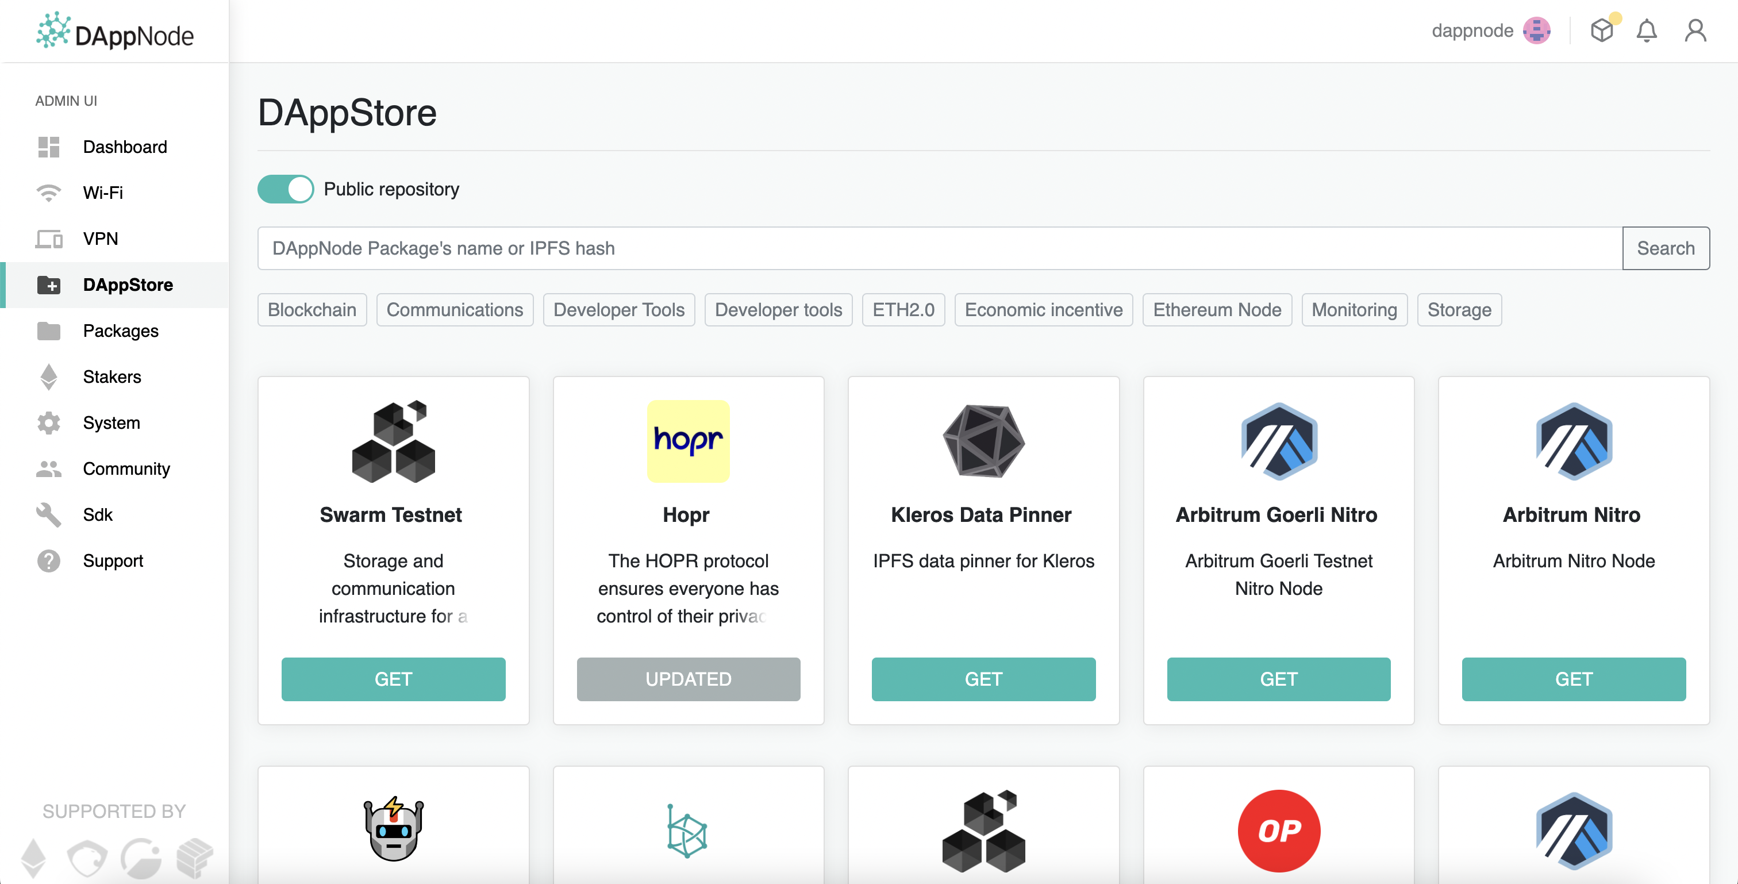Click the Search button
Screen dimensions: 1738x884
1666,248
